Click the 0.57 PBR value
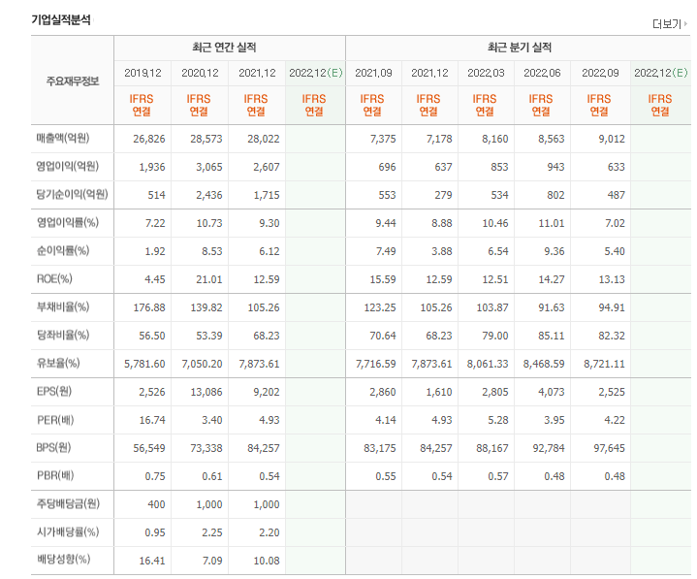This screenshot has height=579, width=697. [x=498, y=477]
